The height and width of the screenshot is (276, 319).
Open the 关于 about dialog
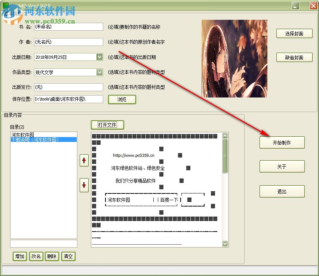pyautogui.click(x=282, y=167)
